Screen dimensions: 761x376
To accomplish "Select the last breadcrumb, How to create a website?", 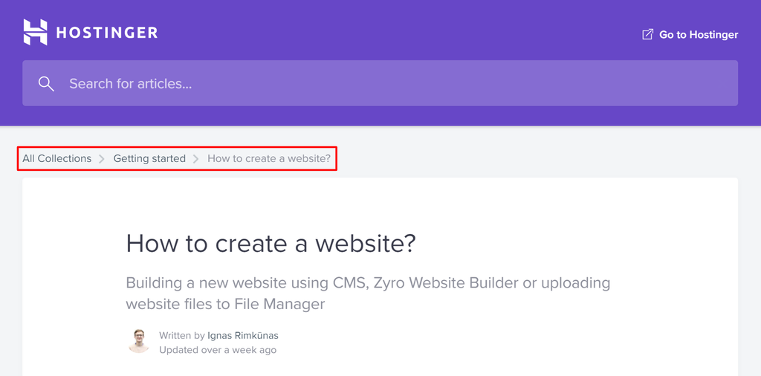I will point(269,158).
